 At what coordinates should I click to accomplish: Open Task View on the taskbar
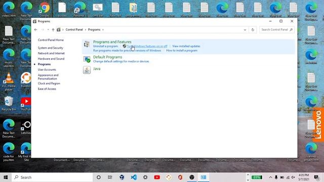(110, 177)
